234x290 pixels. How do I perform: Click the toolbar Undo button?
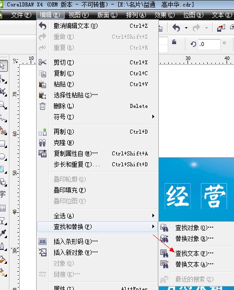pyautogui.click(x=176, y=28)
